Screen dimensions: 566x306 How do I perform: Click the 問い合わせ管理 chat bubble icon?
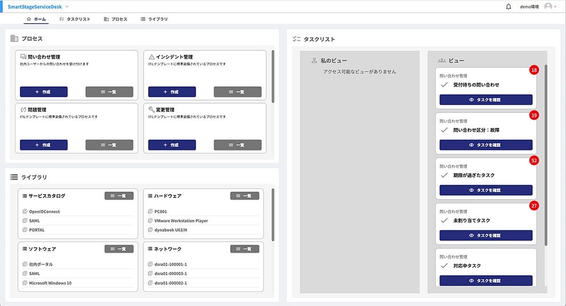click(23, 57)
